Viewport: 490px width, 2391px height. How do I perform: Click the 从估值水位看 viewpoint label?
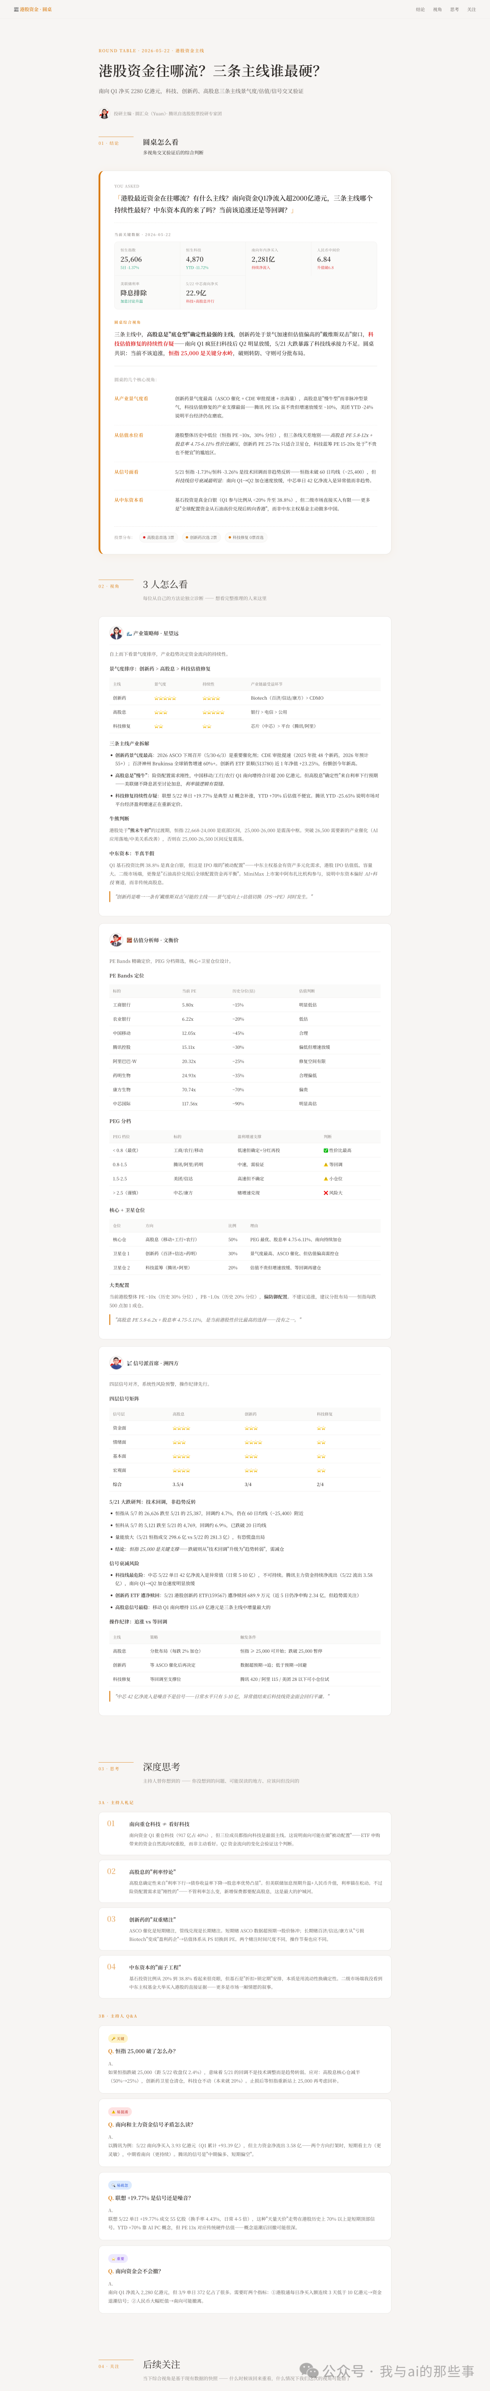tap(129, 435)
